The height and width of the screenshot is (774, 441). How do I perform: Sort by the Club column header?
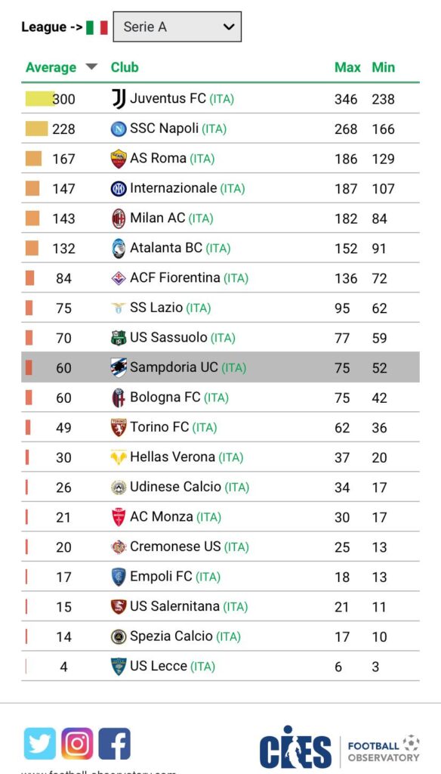coord(125,67)
